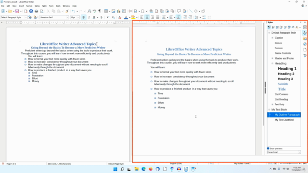
Task: Select the Heading 1 style
Action: point(287,69)
